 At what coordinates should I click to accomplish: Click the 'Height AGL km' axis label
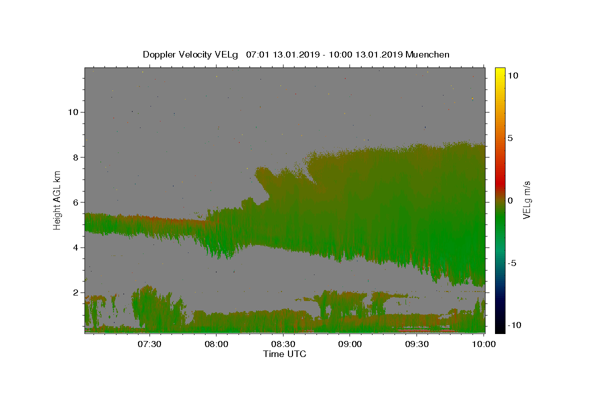click(57, 200)
